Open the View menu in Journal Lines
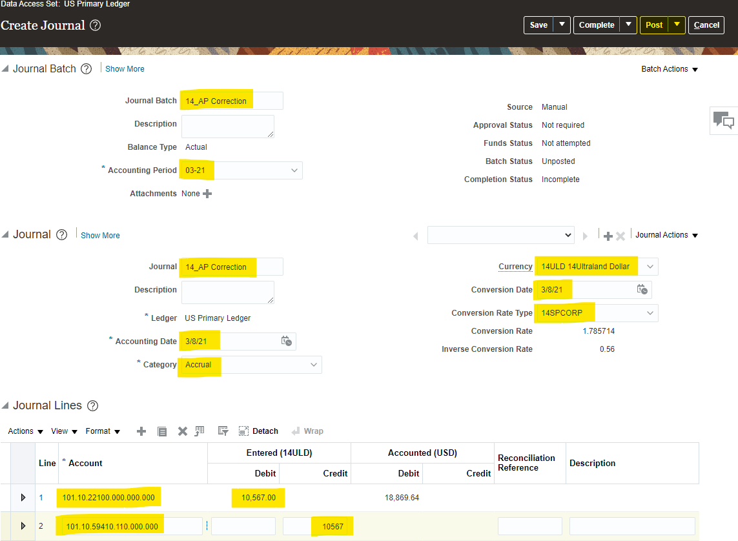 (64, 431)
